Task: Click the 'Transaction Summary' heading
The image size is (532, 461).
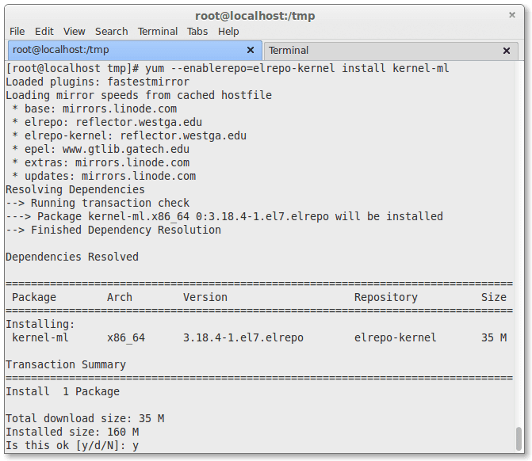Action: [66, 364]
